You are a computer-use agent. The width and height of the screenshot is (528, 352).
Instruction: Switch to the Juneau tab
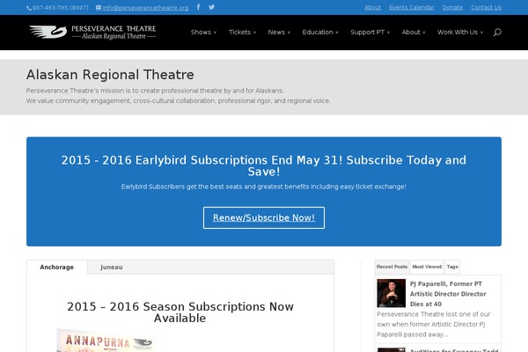112,268
